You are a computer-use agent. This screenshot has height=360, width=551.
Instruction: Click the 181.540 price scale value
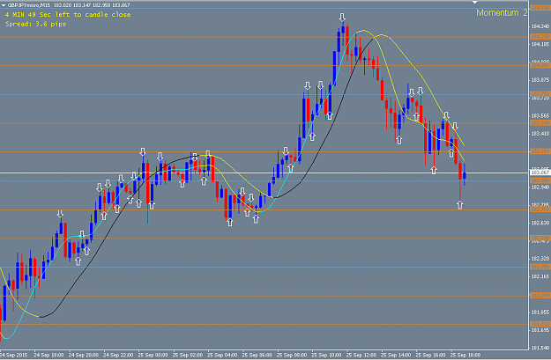pos(540,348)
